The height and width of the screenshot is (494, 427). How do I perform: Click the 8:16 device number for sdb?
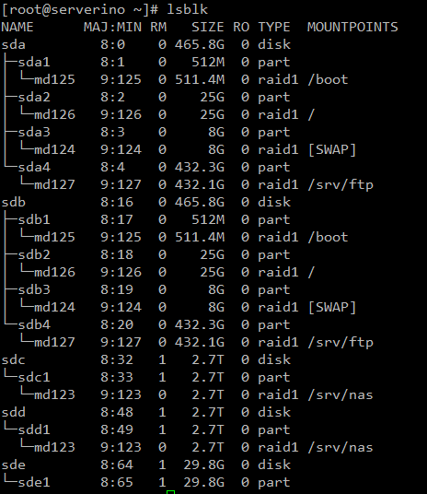tap(117, 202)
